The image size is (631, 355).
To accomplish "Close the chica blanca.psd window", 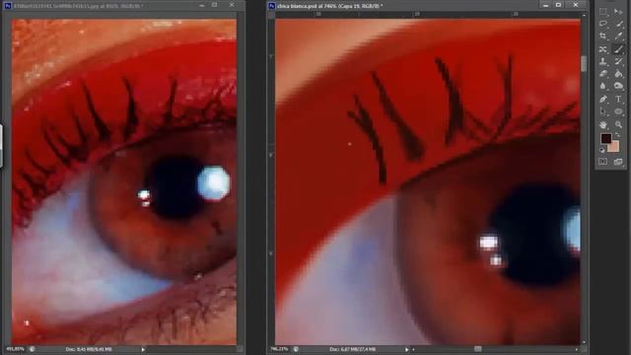I will (576, 5).
